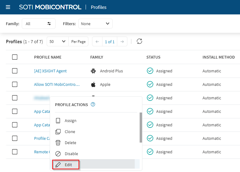Open the hamburger main menu
The height and width of the screenshot is (172, 240).
pyautogui.click(x=8, y=7)
